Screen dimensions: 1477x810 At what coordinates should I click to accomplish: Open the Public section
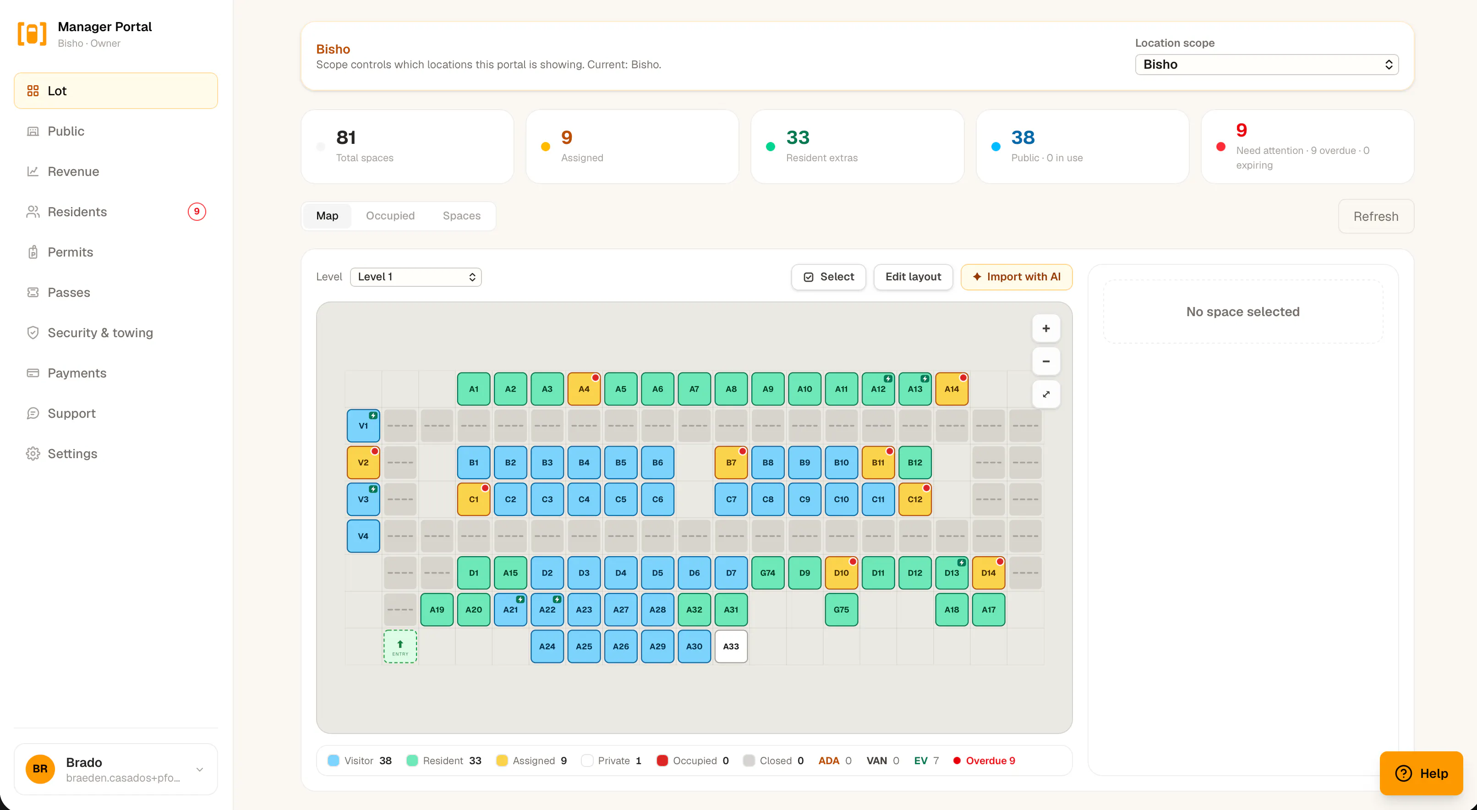[x=116, y=131]
